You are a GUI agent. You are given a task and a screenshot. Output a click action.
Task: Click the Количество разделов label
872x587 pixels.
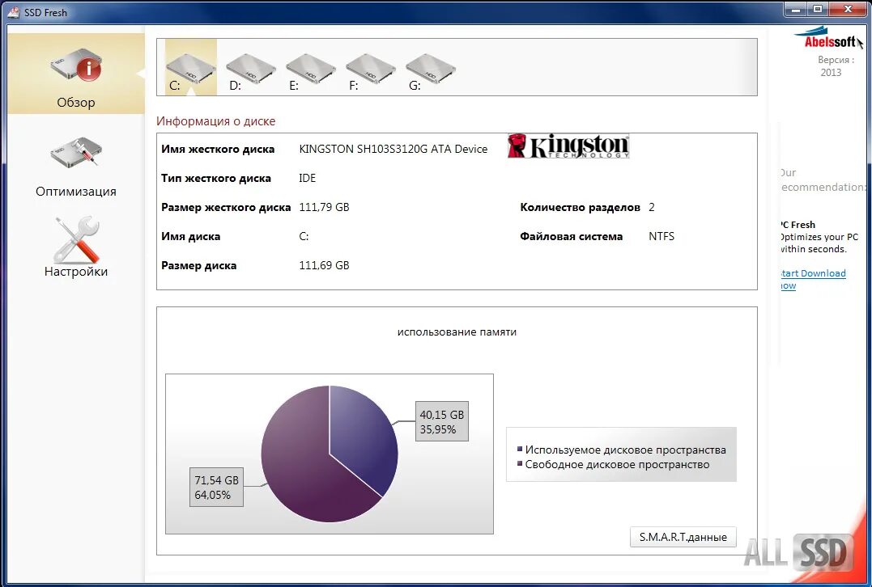[x=580, y=207]
